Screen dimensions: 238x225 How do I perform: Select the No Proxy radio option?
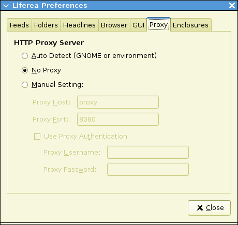click(25, 70)
